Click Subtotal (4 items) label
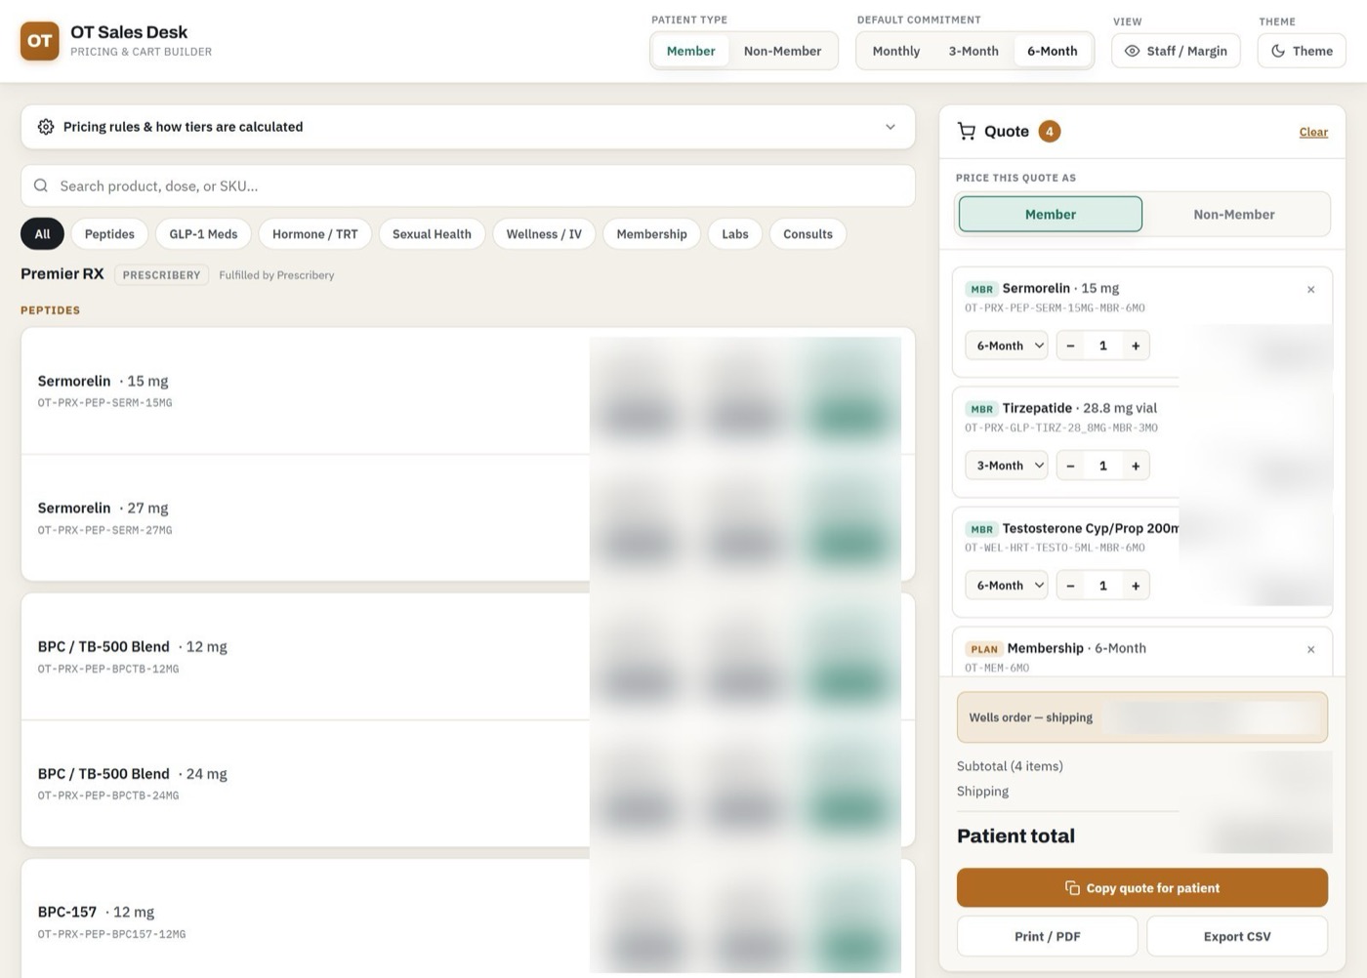 coord(1010,766)
